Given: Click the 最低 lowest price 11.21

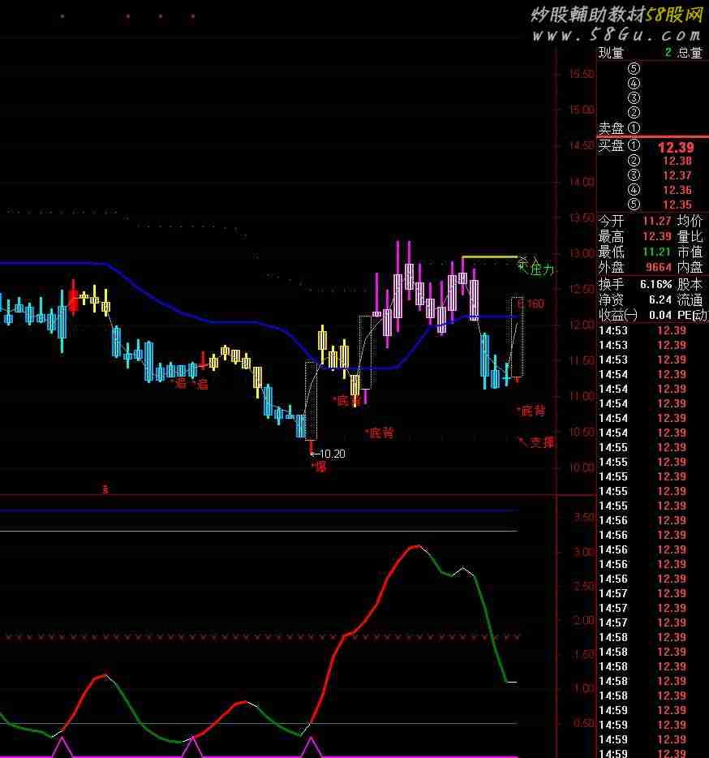Looking at the screenshot, I should (657, 252).
